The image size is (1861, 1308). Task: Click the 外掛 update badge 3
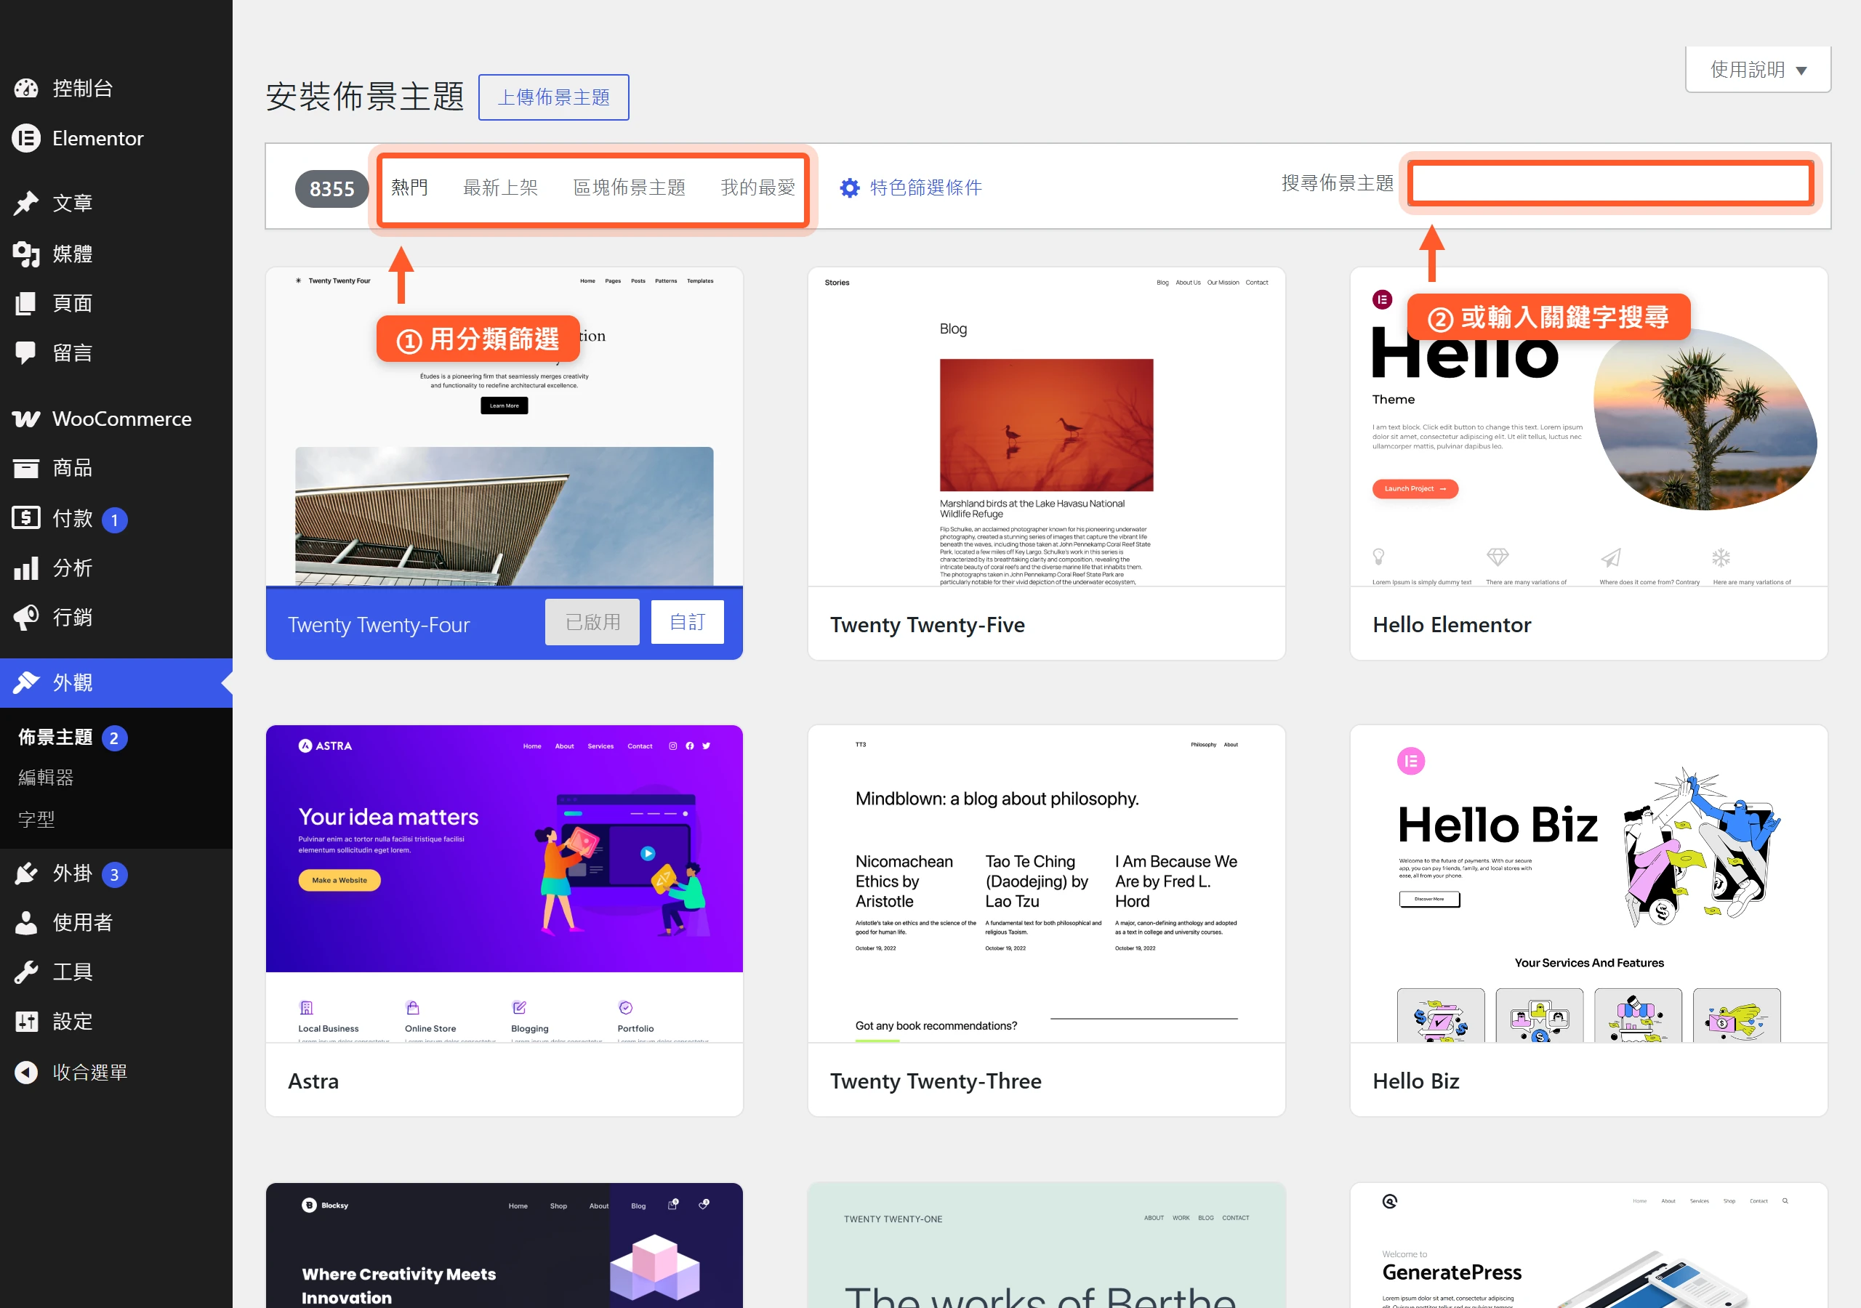114,874
